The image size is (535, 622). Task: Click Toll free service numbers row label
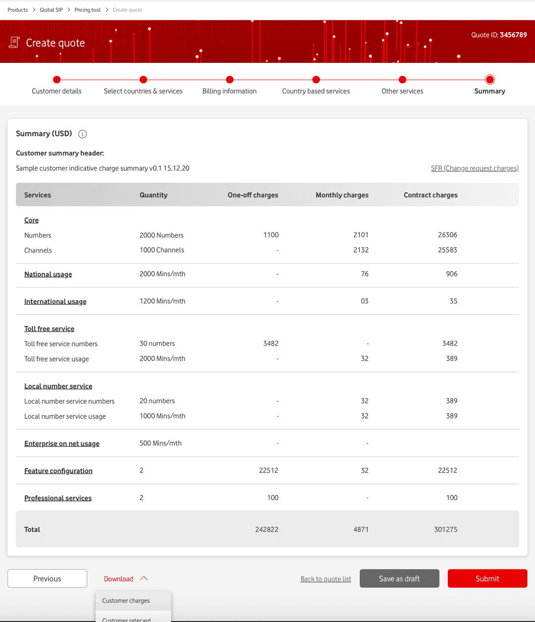click(x=61, y=344)
